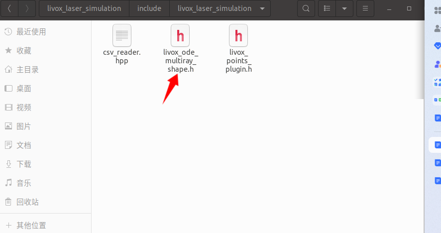
Task: Go back with the left arrow button
Action: tap(9, 8)
